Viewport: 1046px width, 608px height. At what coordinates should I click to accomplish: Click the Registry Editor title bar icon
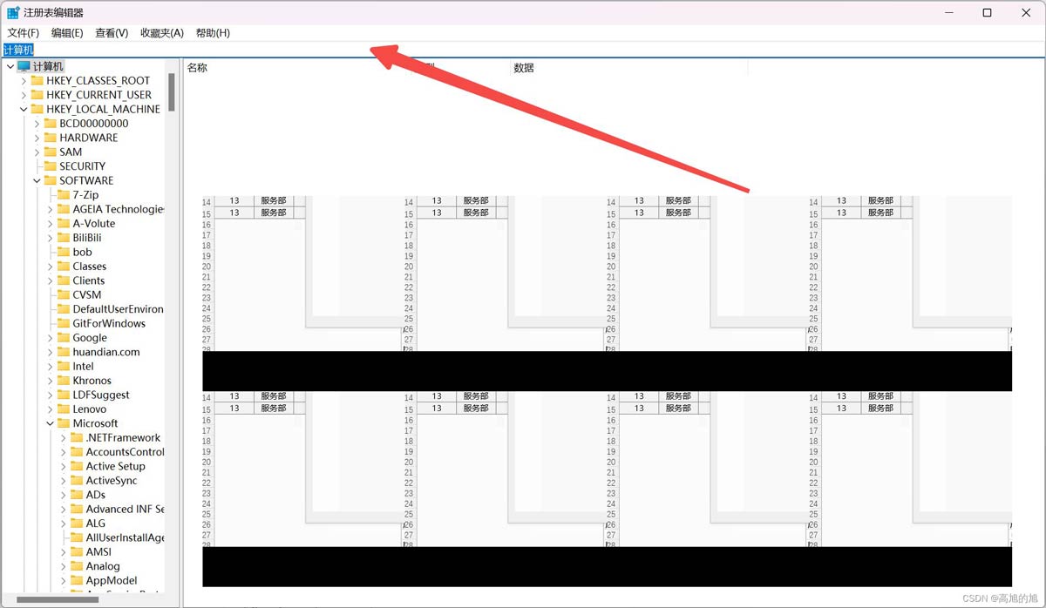(x=13, y=13)
